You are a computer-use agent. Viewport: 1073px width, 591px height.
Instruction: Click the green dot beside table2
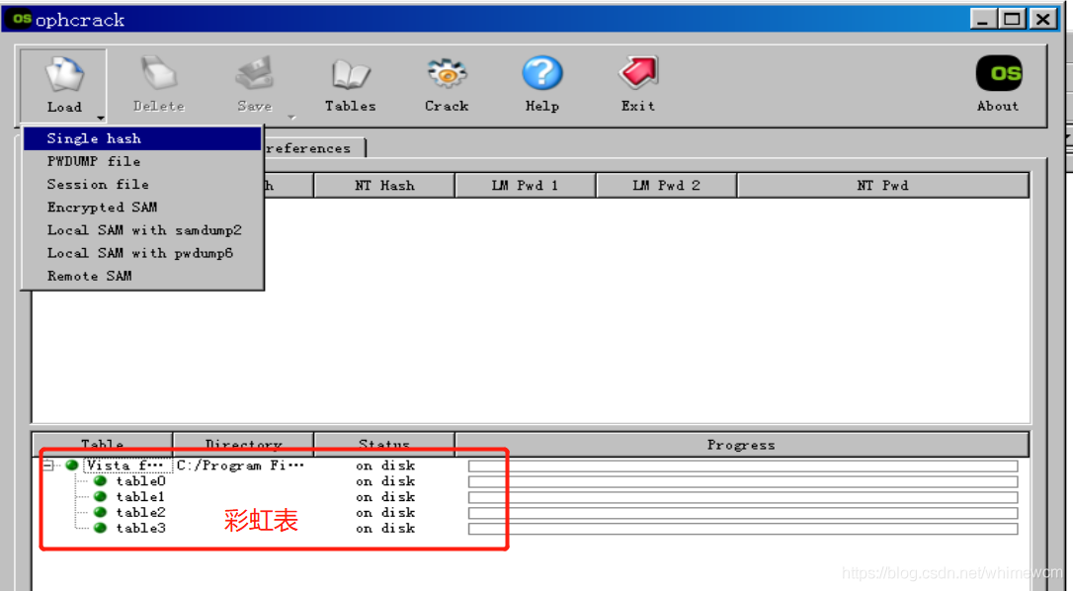pos(101,512)
